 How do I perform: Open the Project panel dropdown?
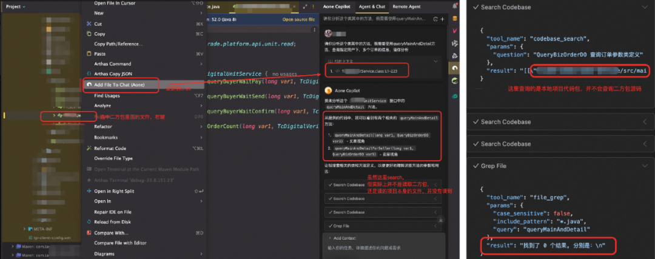click(x=25, y=6)
